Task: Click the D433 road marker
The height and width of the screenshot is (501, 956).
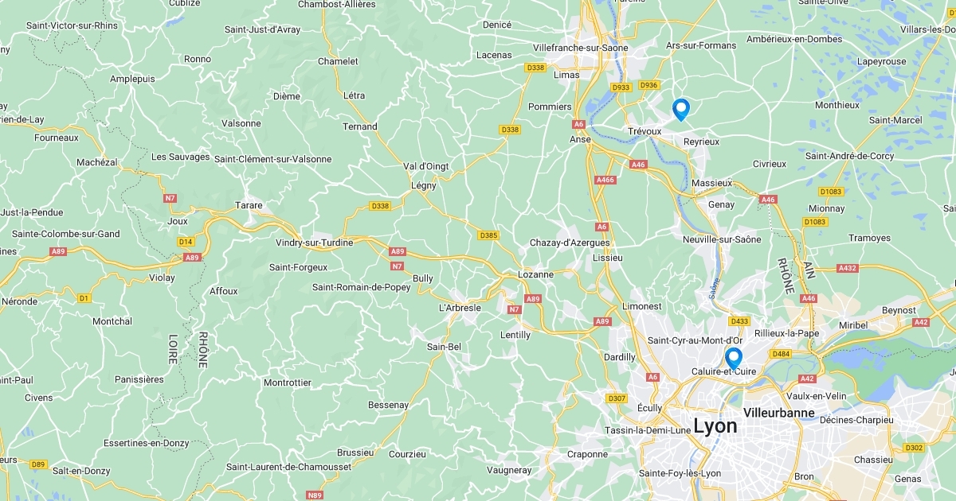Action: [739, 321]
